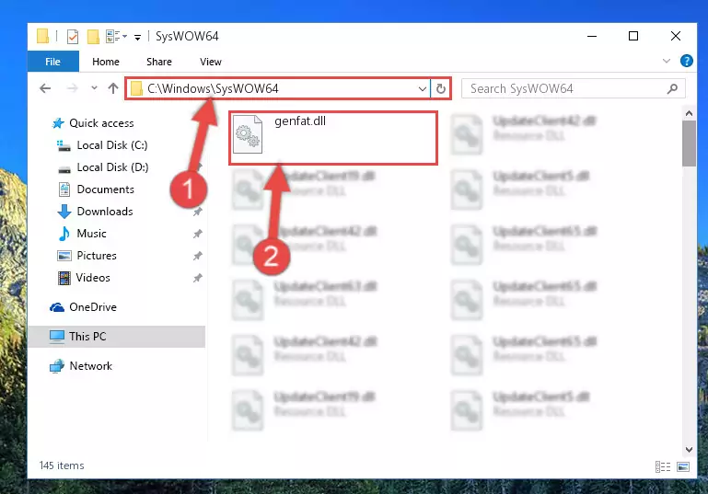Click the Search SysWOW64 field
The height and width of the screenshot is (494, 708).
coord(573,88)
